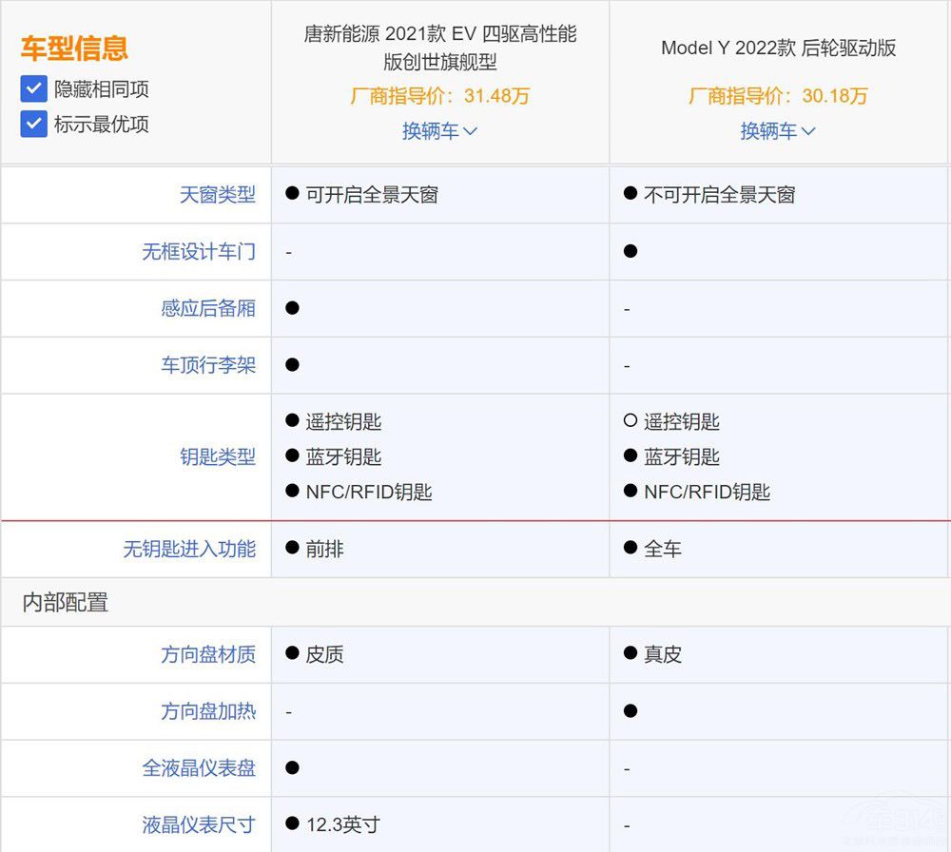
Task: Click the Model Y 2022款 后轮驱动版 title
Action: [x=778, y=48]
